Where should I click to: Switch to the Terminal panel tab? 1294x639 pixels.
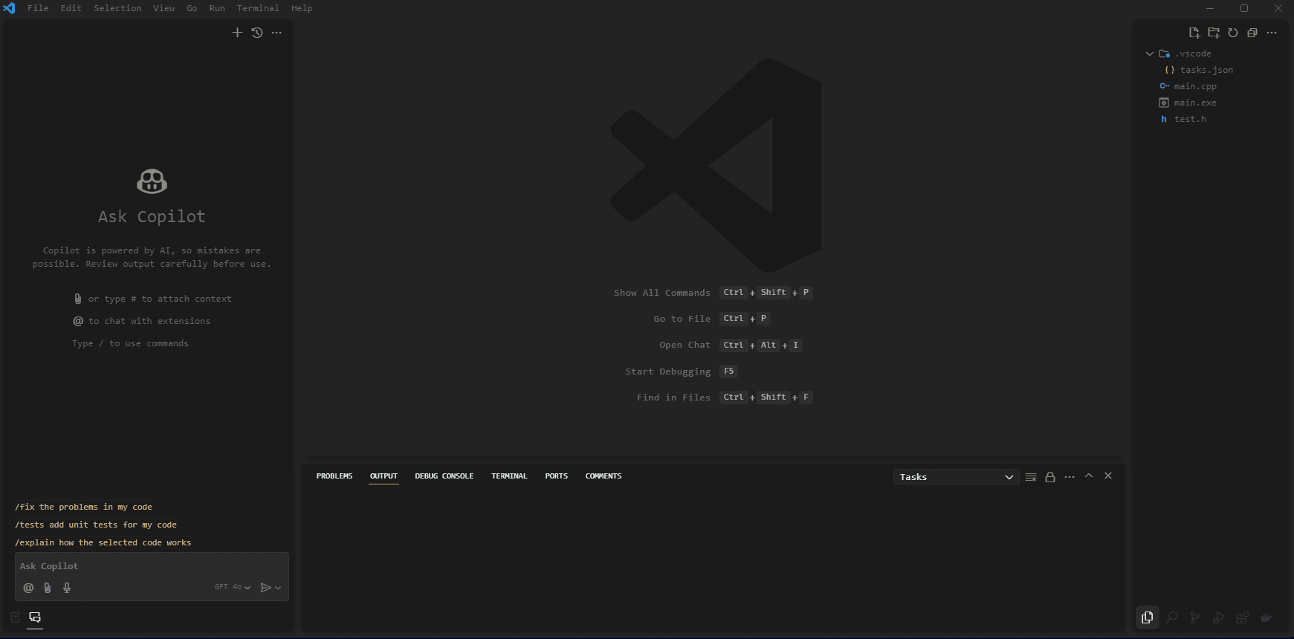[x=509, y=476]
